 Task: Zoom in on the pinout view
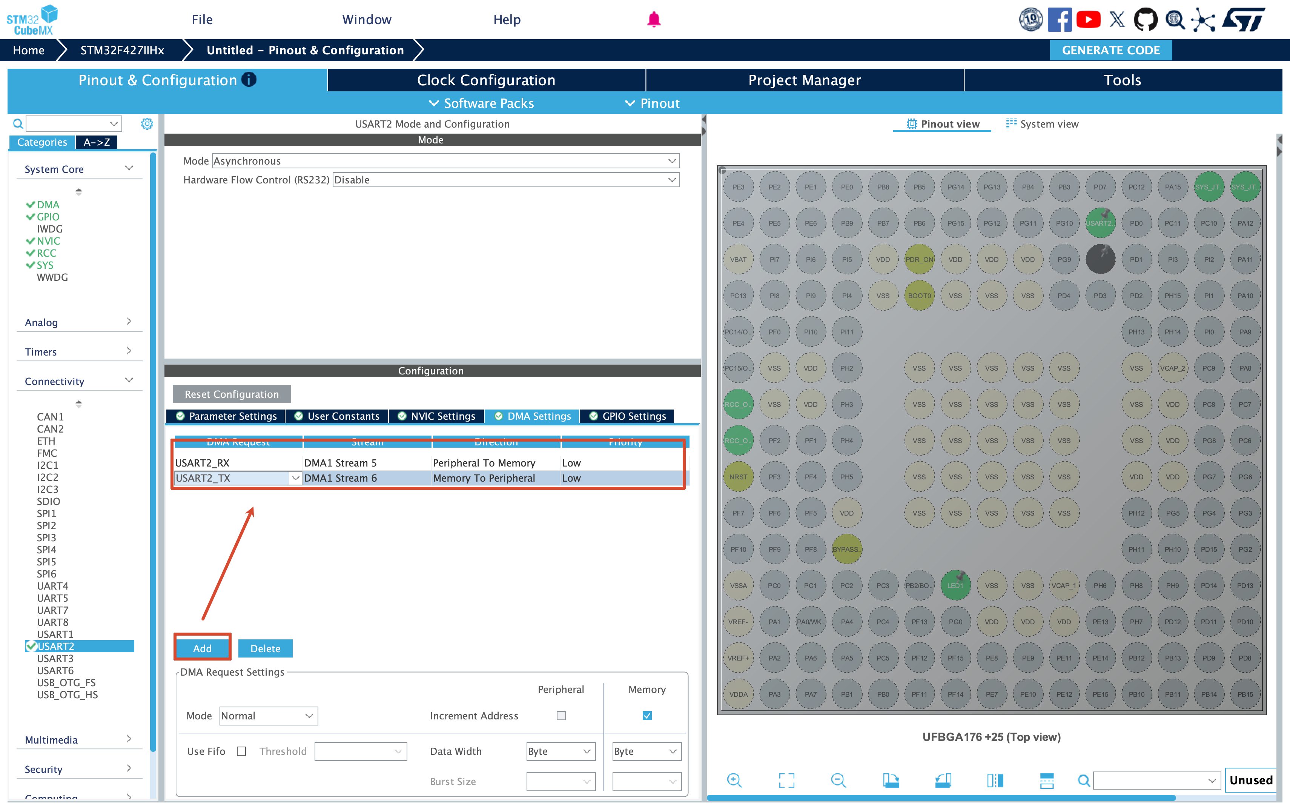(734, 780)
